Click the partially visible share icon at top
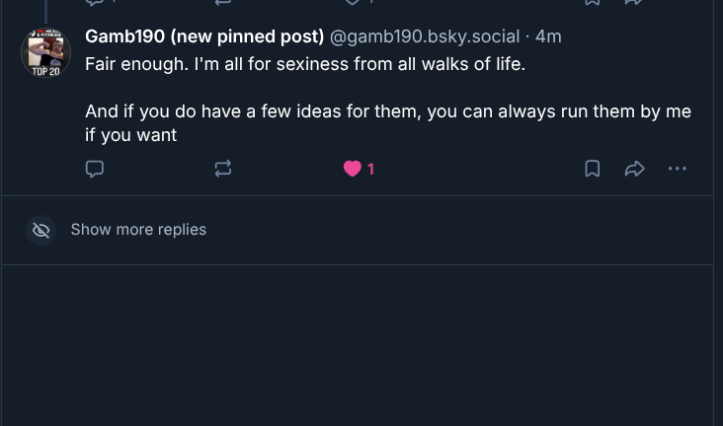 click(x=634, y=3)
